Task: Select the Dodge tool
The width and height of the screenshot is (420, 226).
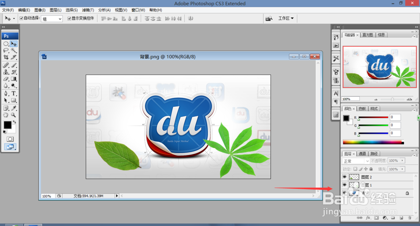Action: coord(14,86)
